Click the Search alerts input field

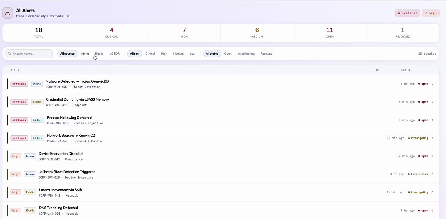tap(29, 54)
